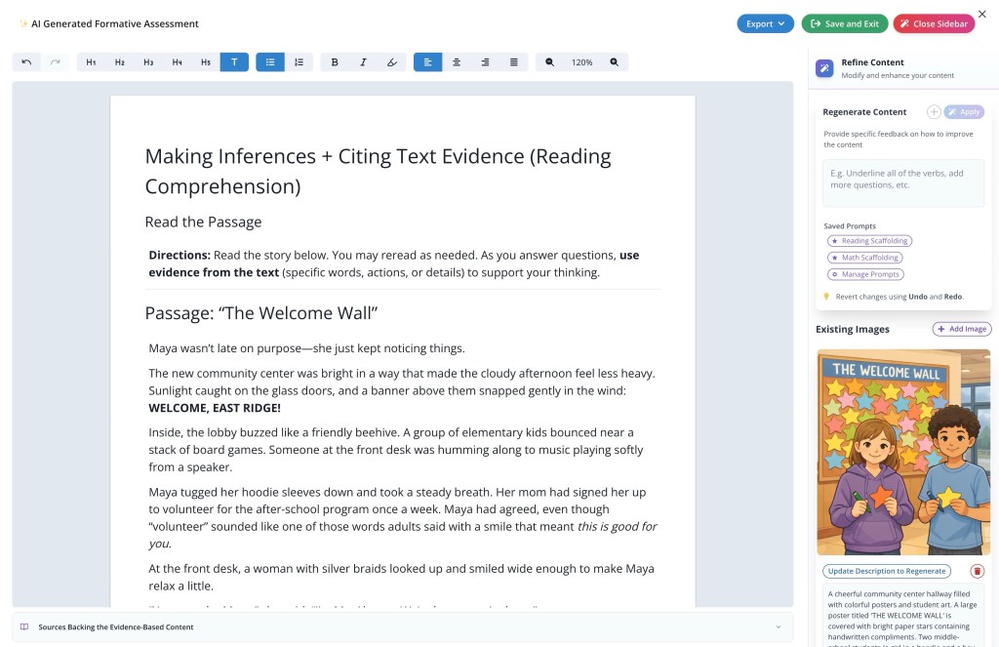999x647 pixels.
Task: Align text right
Action: pos(486,61)
